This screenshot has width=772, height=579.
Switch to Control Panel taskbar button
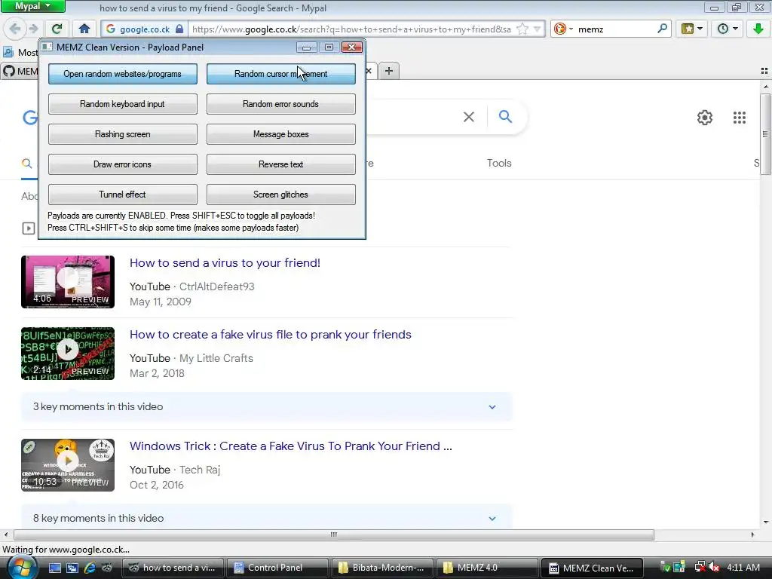coord(276,568)
